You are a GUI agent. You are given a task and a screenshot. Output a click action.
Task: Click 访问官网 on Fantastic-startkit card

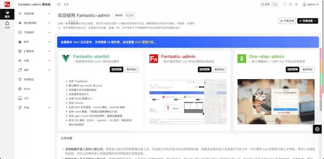coord(117,70)
